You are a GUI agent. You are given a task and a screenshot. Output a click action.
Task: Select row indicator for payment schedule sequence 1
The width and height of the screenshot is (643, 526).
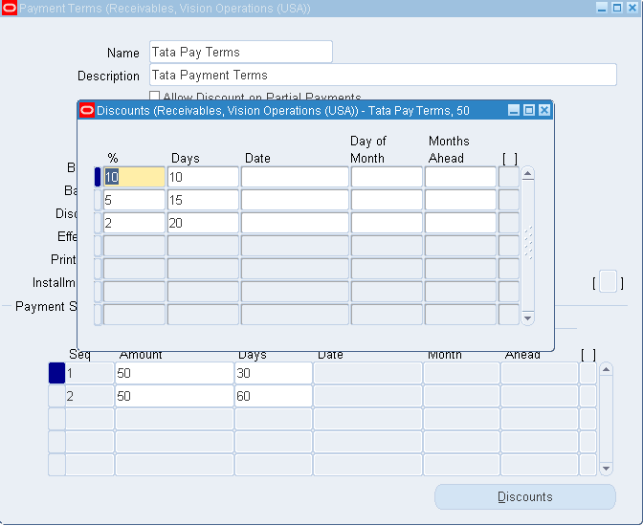(56, 373)
